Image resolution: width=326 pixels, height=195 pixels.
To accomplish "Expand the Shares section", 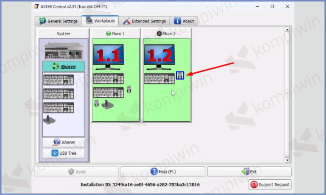I will (64, 142).
